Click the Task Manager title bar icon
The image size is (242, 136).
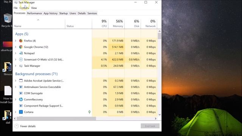click(x=16, y=2)
